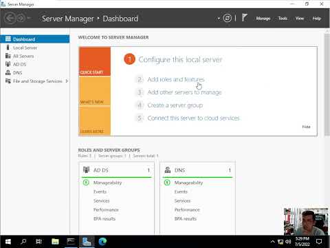Open Performance in the AD DS tile
This screenshot has width=330, height=248.
[106, 209]
